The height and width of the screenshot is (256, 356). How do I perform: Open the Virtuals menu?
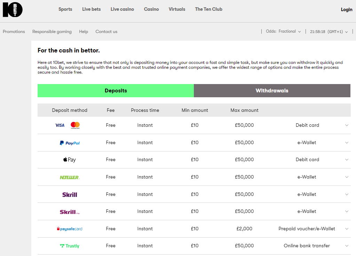click(x=177, y=9)
